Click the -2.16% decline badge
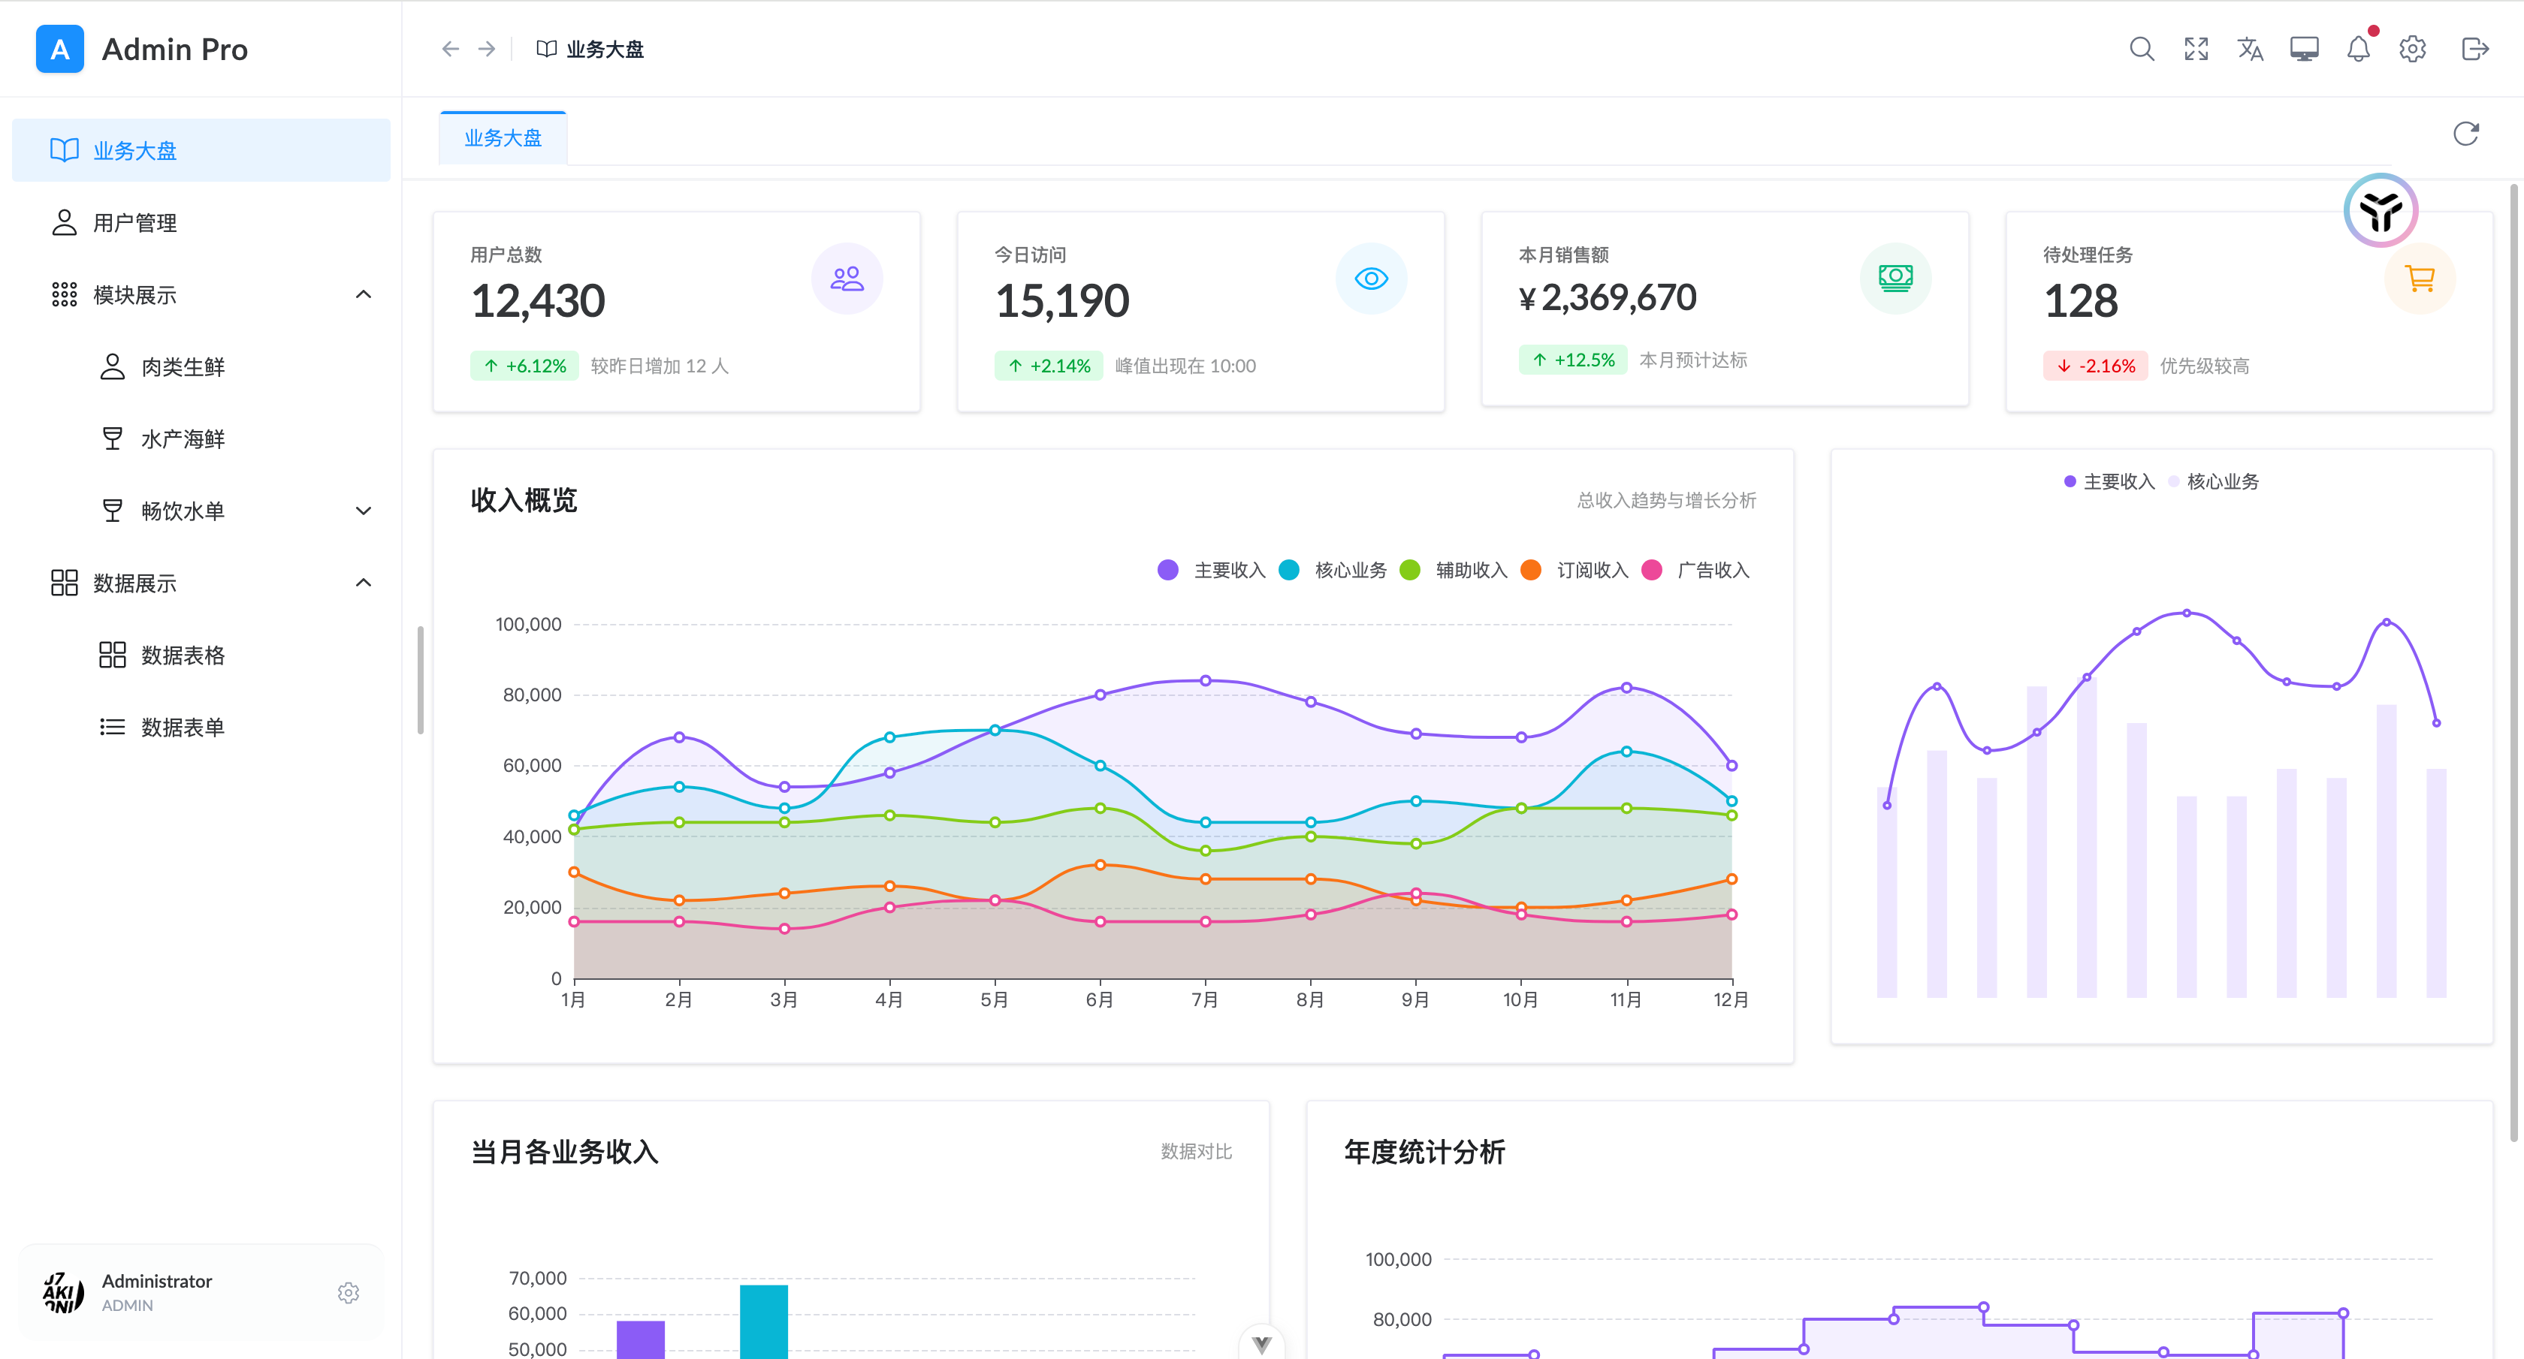This screenshot has height=1359, width=2524. tap(2096, 366)
